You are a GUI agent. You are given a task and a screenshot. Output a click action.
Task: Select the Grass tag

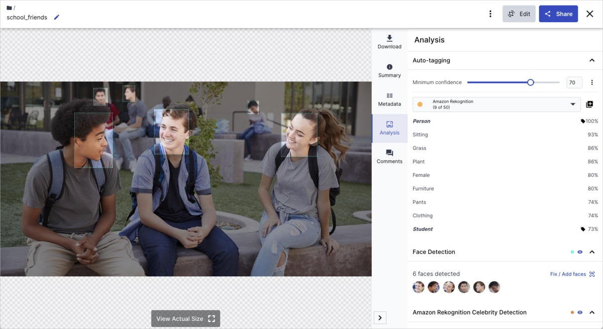point(505,148)
